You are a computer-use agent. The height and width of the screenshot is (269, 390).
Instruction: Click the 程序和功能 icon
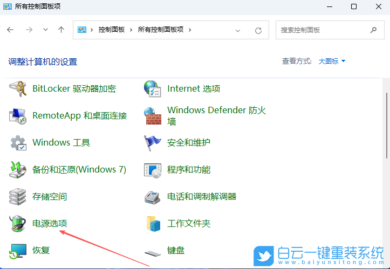click(x=153, y=170)
